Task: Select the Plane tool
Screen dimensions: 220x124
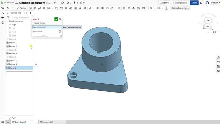Action: click(143, 8)
